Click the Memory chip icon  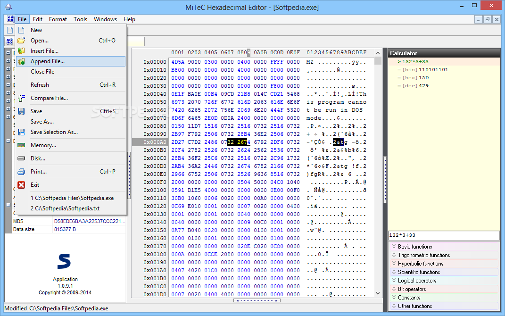pos(21,145)
